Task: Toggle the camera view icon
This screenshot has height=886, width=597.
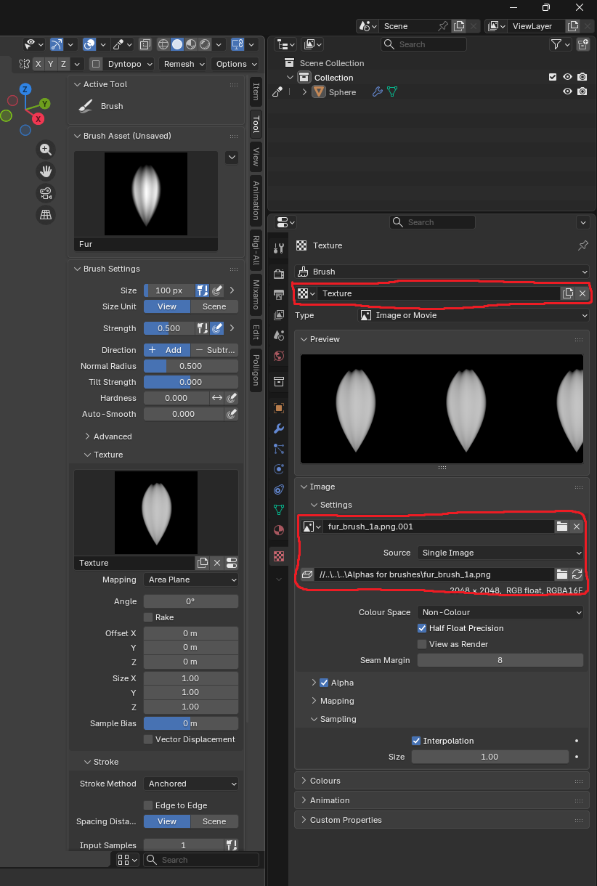Action: [46, 193]
